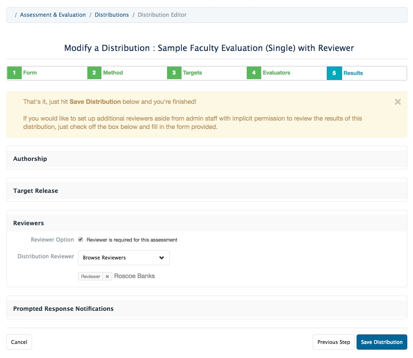Dismiss the yellow Save Distribution notice
413x358 pixels.
coord(398,102)
